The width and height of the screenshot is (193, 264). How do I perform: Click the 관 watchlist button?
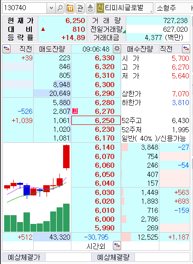point(80,8)
